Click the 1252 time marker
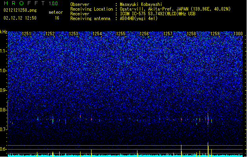 pyautogui.click(x=50, y=34)
